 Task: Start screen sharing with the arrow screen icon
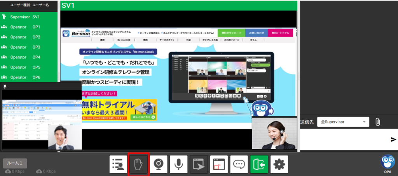[x=199, y=164]
